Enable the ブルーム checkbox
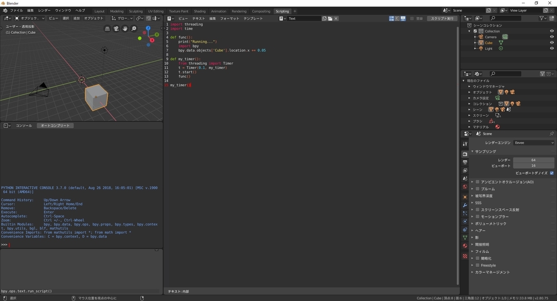The width and height of the screenshot is (557, 301). click(x=477, y=189)
